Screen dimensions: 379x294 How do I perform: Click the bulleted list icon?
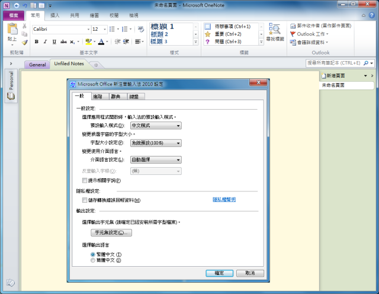[x=112, y=29]
